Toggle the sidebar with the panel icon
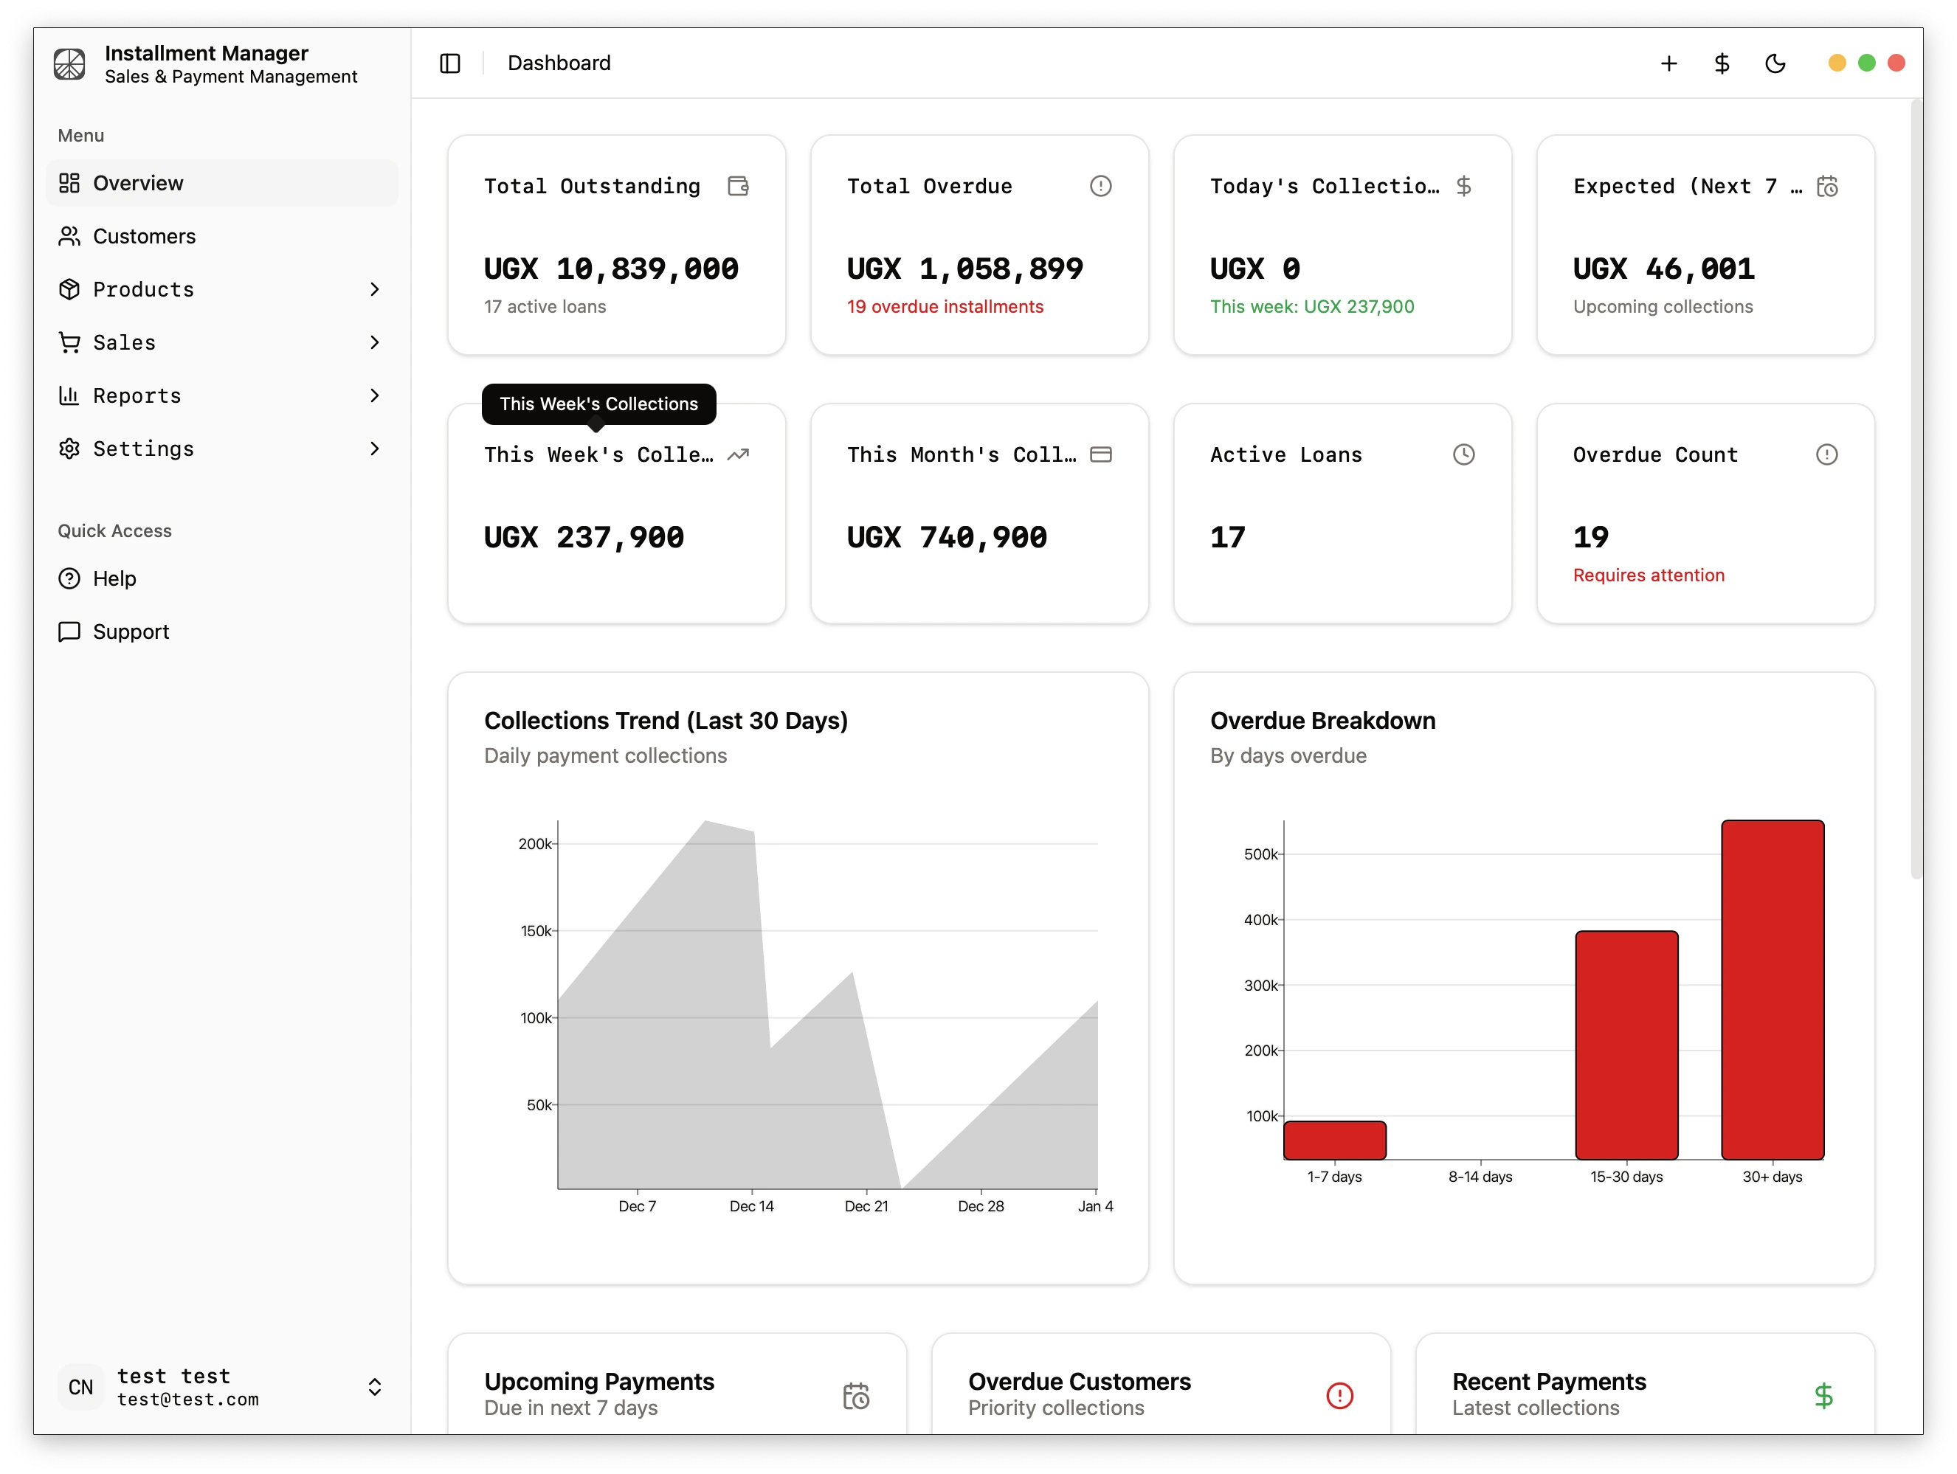Screen dimensions: 1957x1474 click(450, 63)
